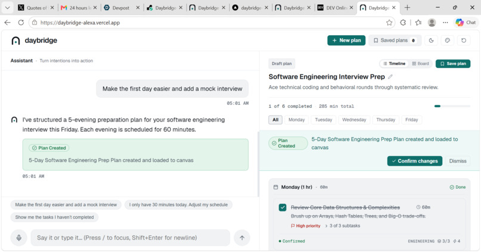
Task: Confirm changes to the plan
Action: pyautogui.click(x=415, y=161)
